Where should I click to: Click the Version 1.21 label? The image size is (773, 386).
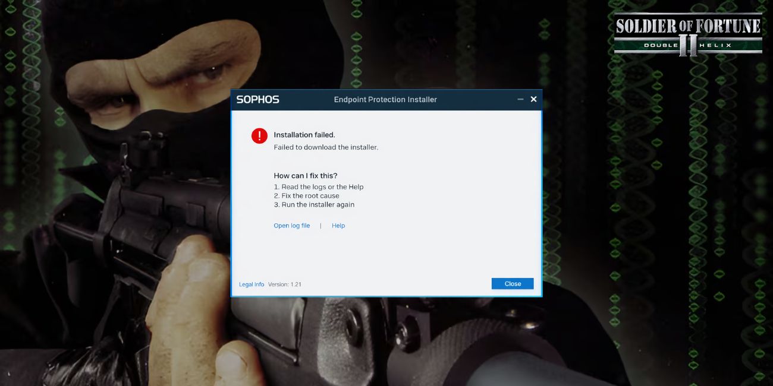(x=284, y=284)
